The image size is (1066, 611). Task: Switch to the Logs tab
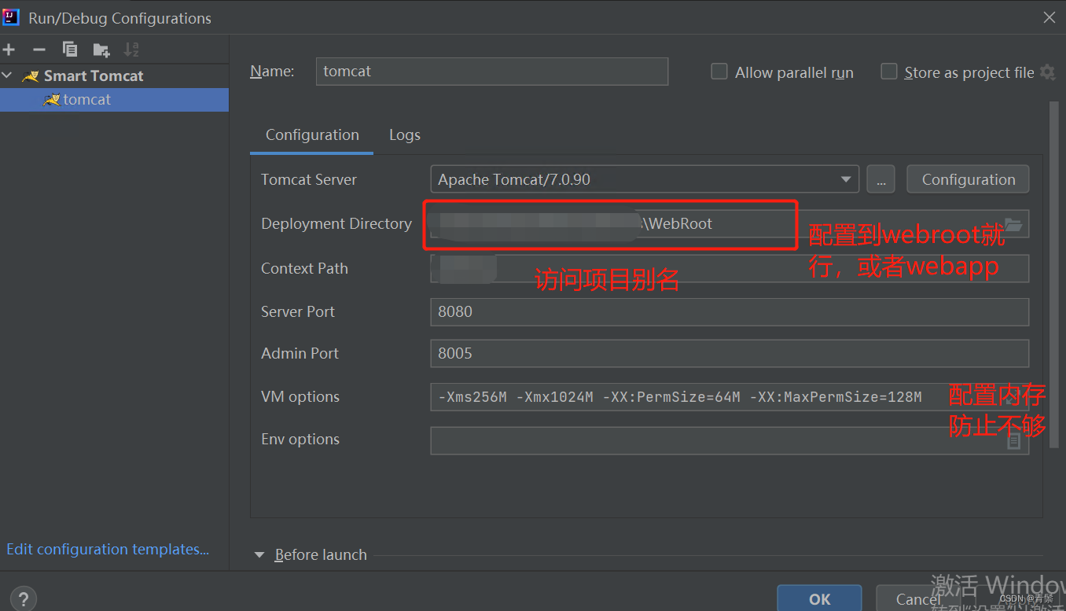[405, 134]
